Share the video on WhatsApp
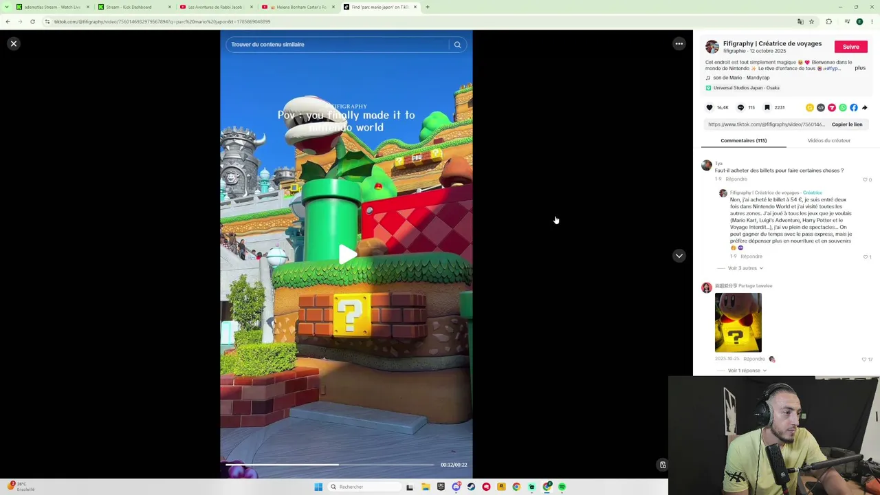 coord(843,107)
